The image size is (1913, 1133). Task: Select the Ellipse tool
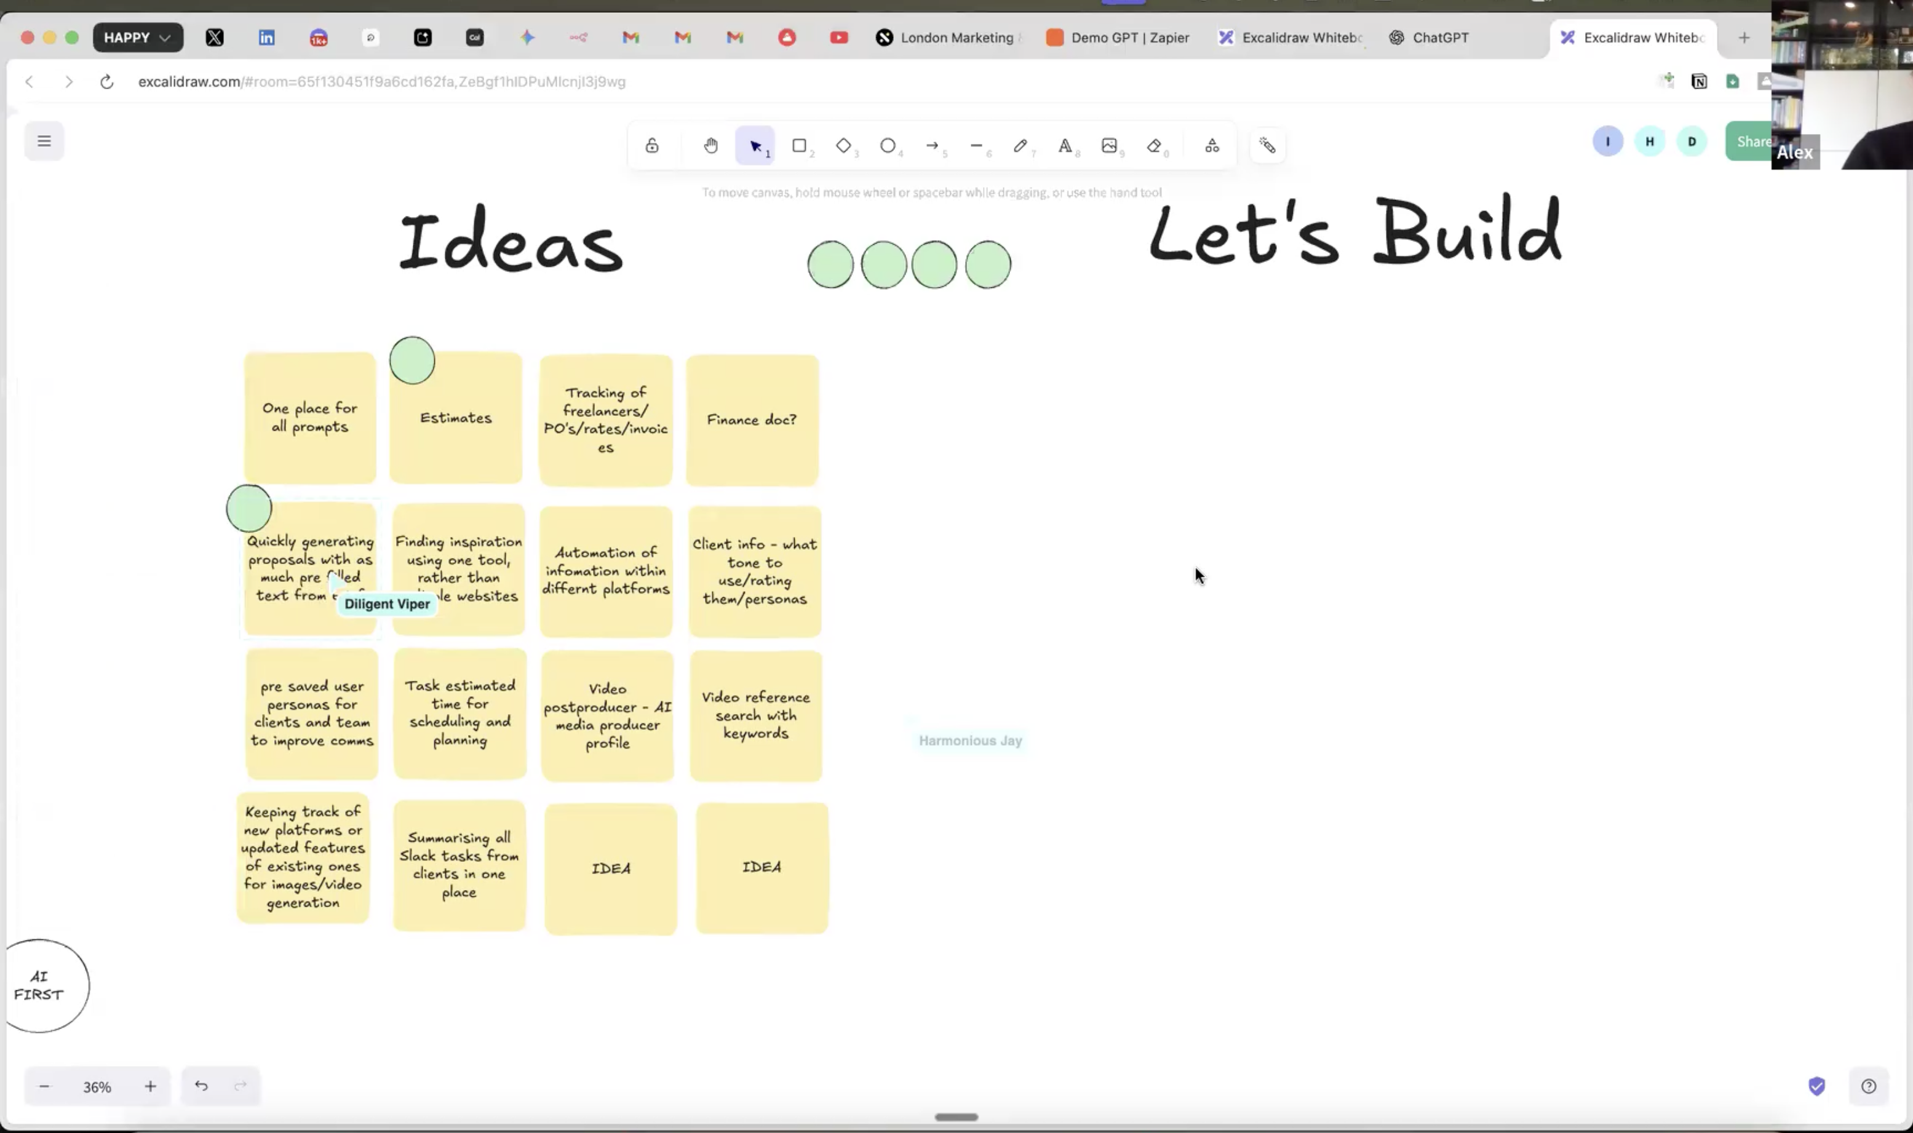click(888, 145)
